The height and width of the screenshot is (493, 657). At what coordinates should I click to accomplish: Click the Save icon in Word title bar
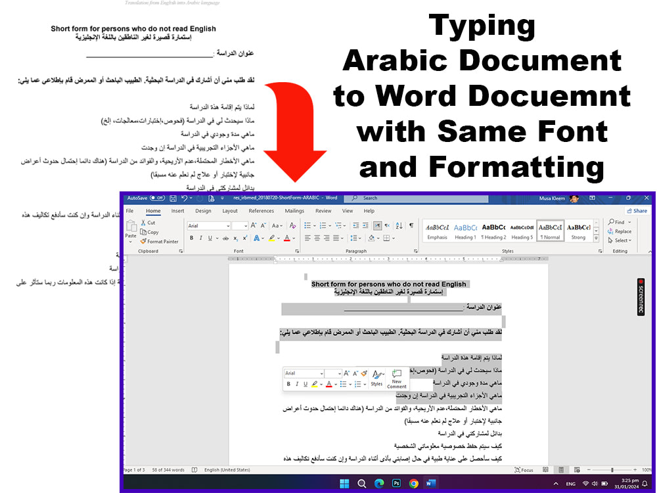click(x=173, y=199)
